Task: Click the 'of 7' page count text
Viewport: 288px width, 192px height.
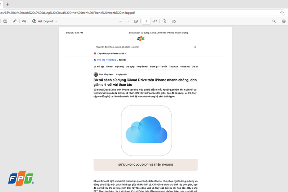Action: pyautogui.click(x=155, y=21)
